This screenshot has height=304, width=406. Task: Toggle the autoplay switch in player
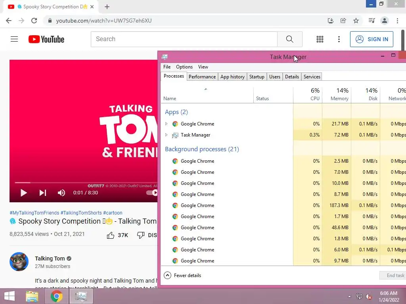click(152, 193)
